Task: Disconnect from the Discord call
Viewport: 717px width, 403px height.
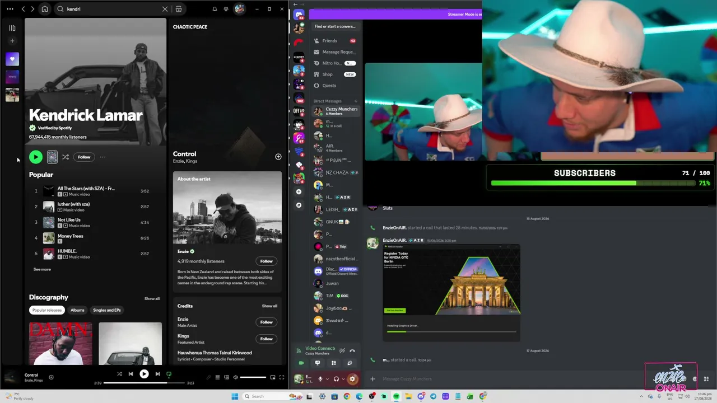Action: click(x=352, y=351)
